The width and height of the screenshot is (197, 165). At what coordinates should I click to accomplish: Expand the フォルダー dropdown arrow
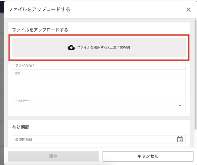180,106
